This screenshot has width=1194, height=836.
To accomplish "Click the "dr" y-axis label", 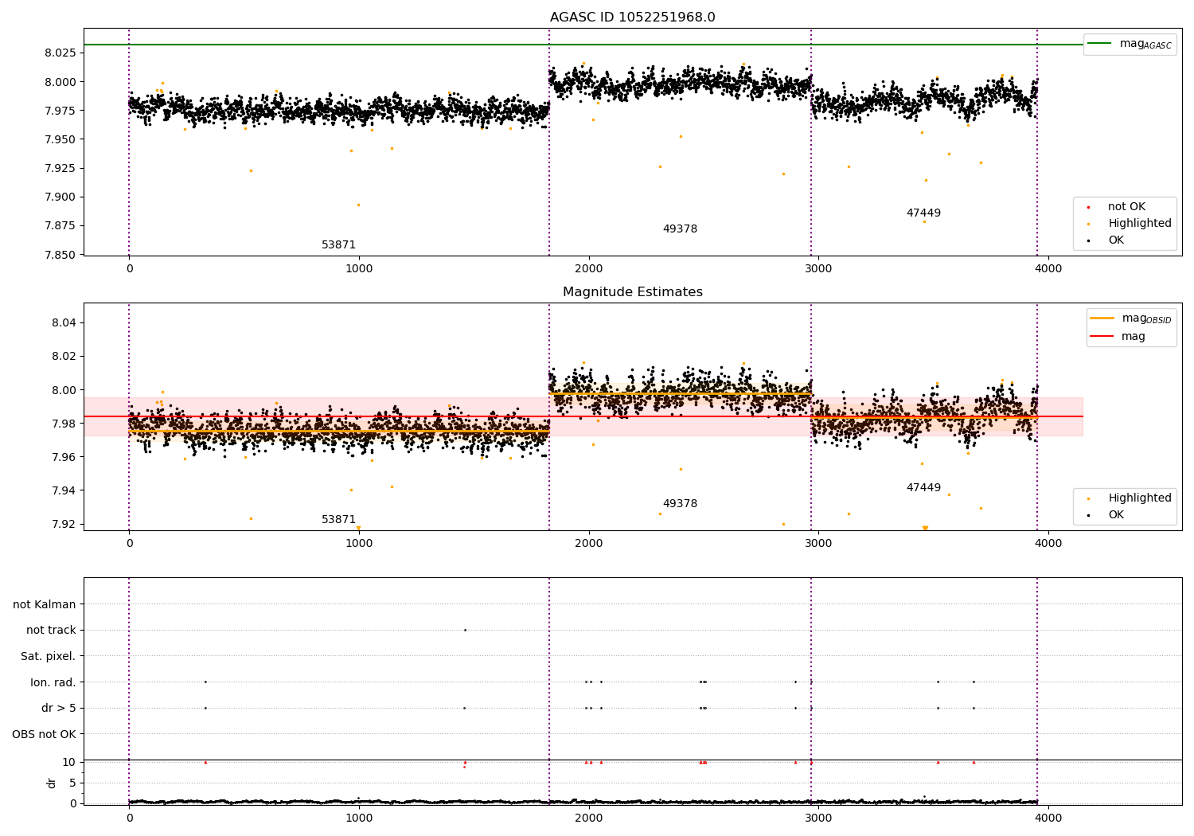I will tap(52, 783).
